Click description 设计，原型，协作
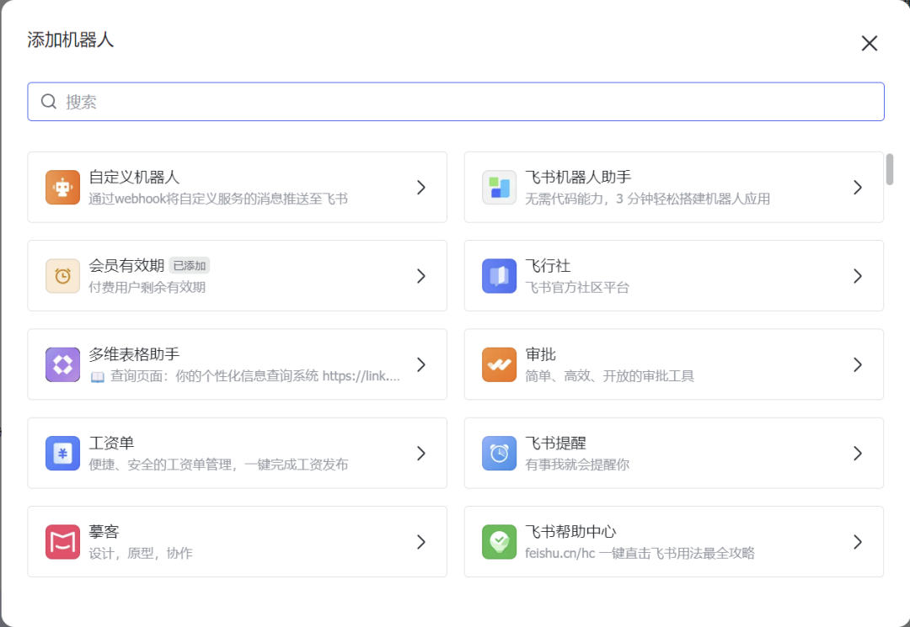This screenshot has width=910, height=627. [x=141, y=554]
